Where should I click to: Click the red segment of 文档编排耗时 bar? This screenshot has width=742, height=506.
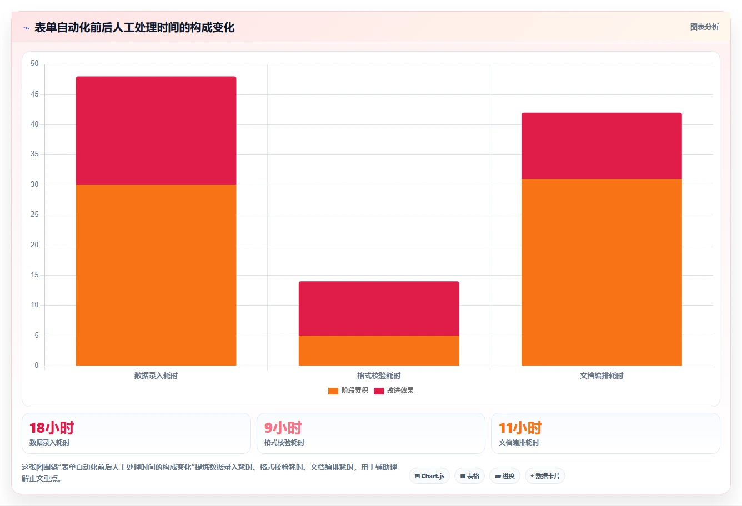(x=601, y=145)
